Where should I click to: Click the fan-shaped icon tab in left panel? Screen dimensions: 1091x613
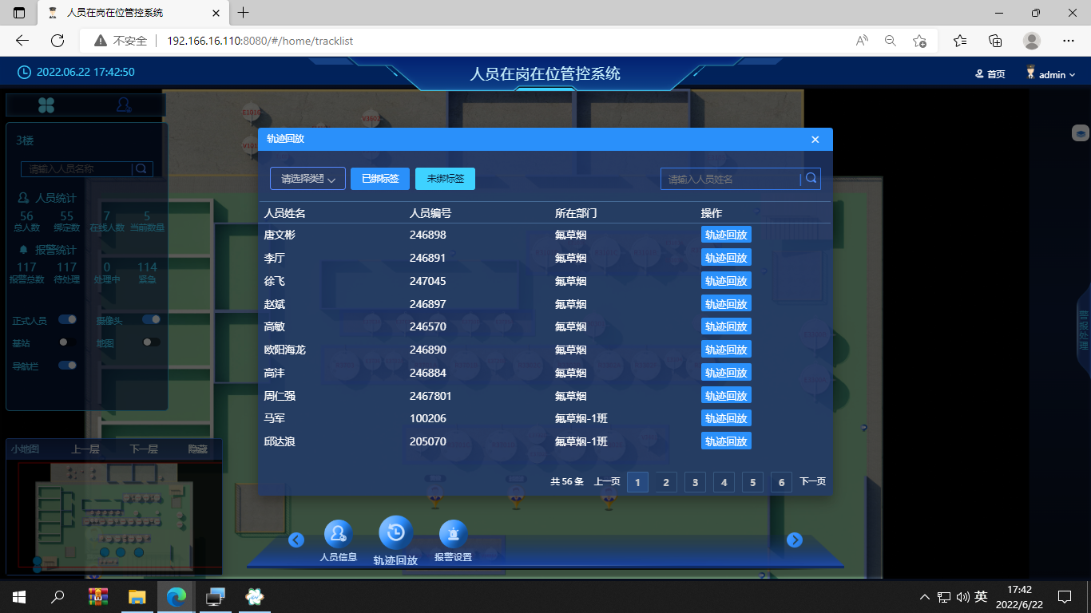46,105
